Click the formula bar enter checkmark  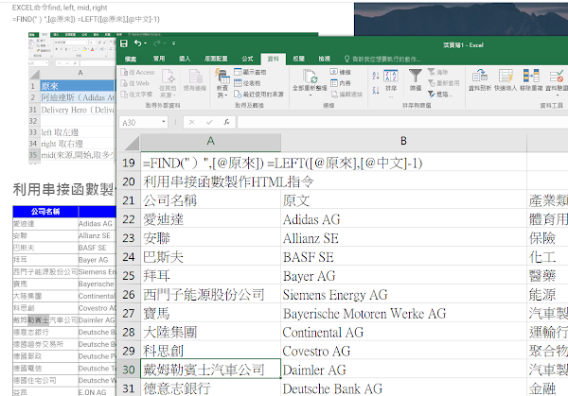click(209, 122)
